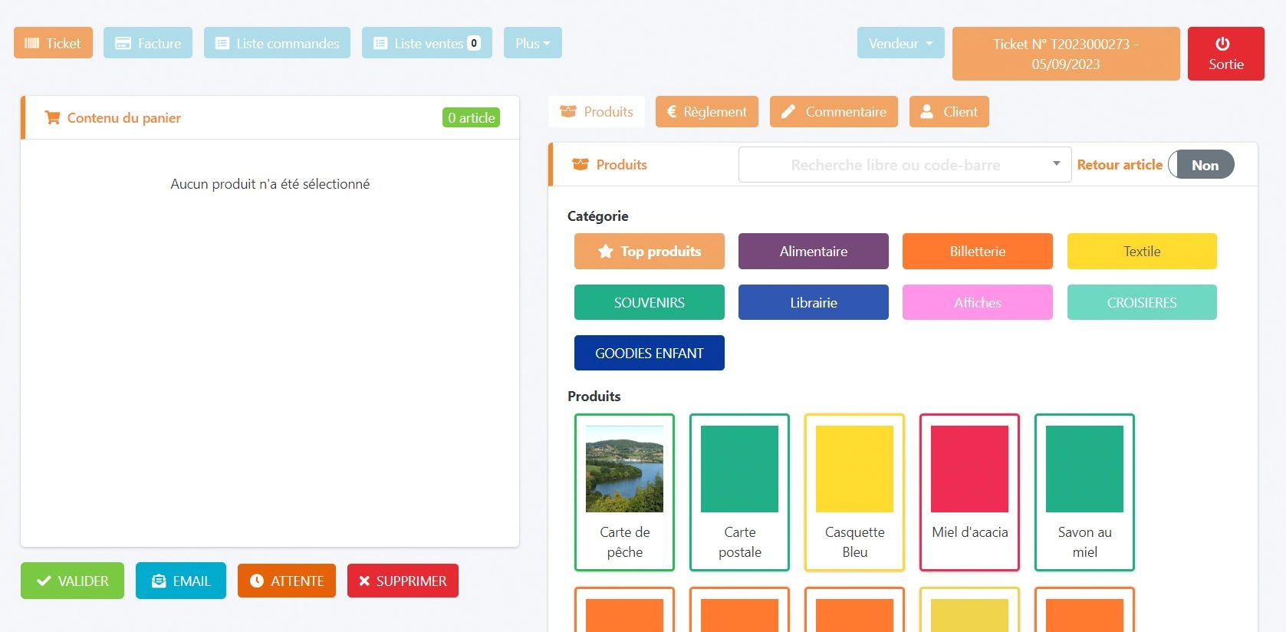The width and height of the screenshot is (1286, 632).
Task: Switch to the Produits tab
Action: pos(597,112)
